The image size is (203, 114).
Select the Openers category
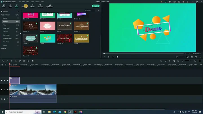tap(11, 21)
